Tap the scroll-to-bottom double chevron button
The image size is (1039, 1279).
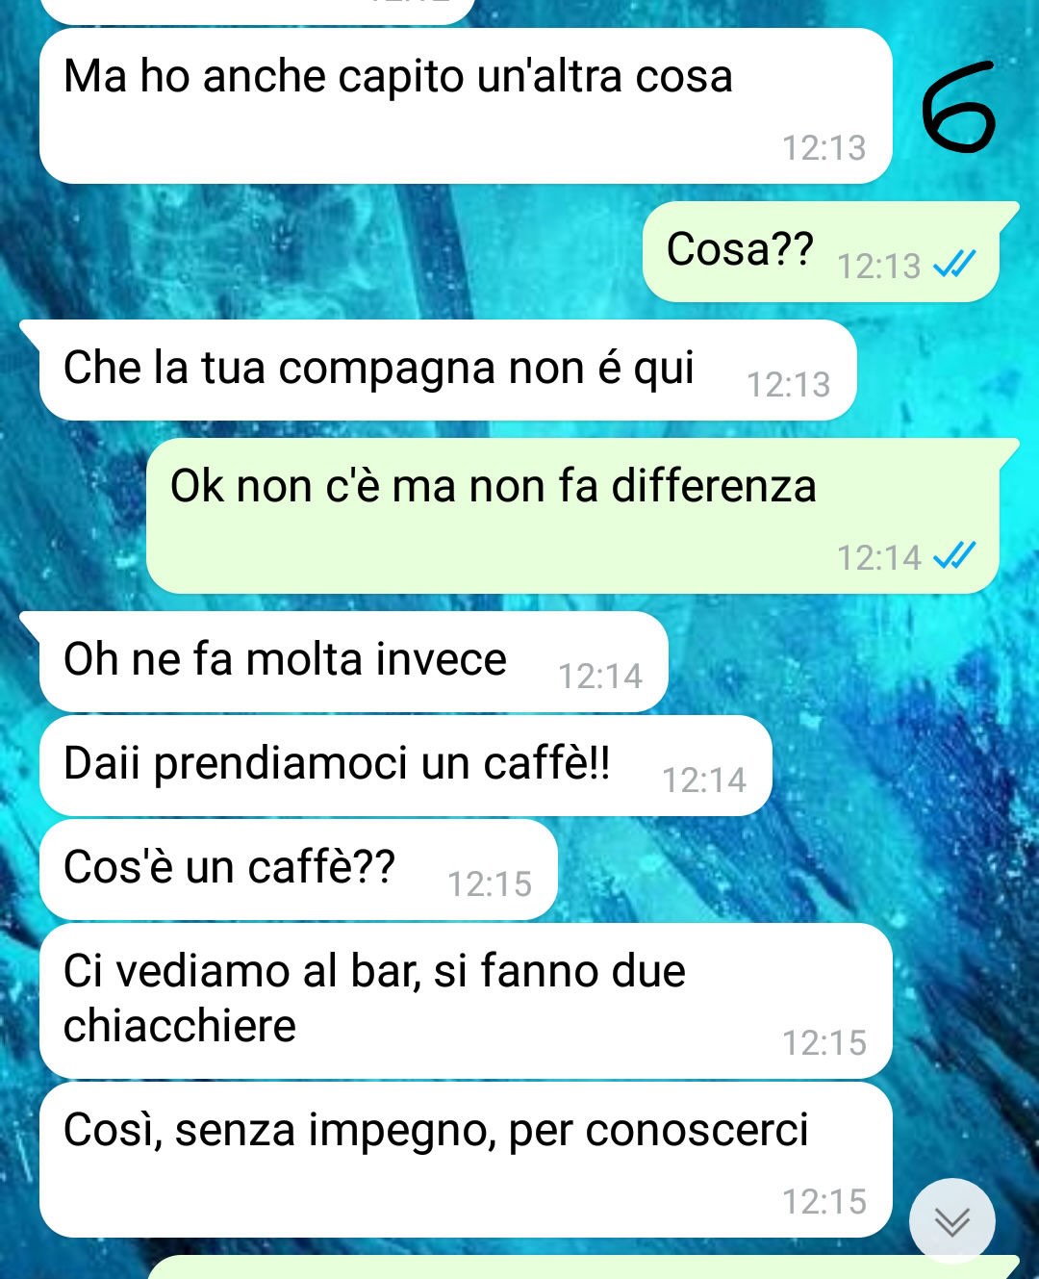pyautogui.click(x=952, y=1221)
